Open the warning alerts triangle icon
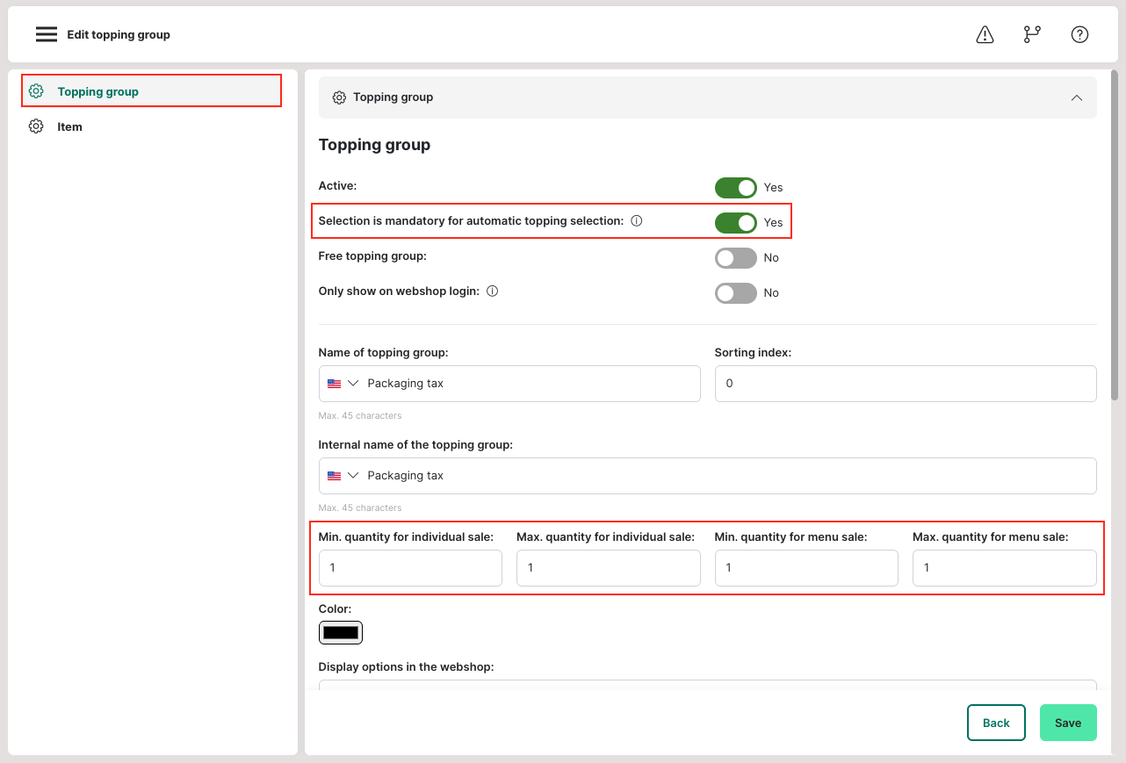This screenshot has height=763, width=1126. coord(985,34)
